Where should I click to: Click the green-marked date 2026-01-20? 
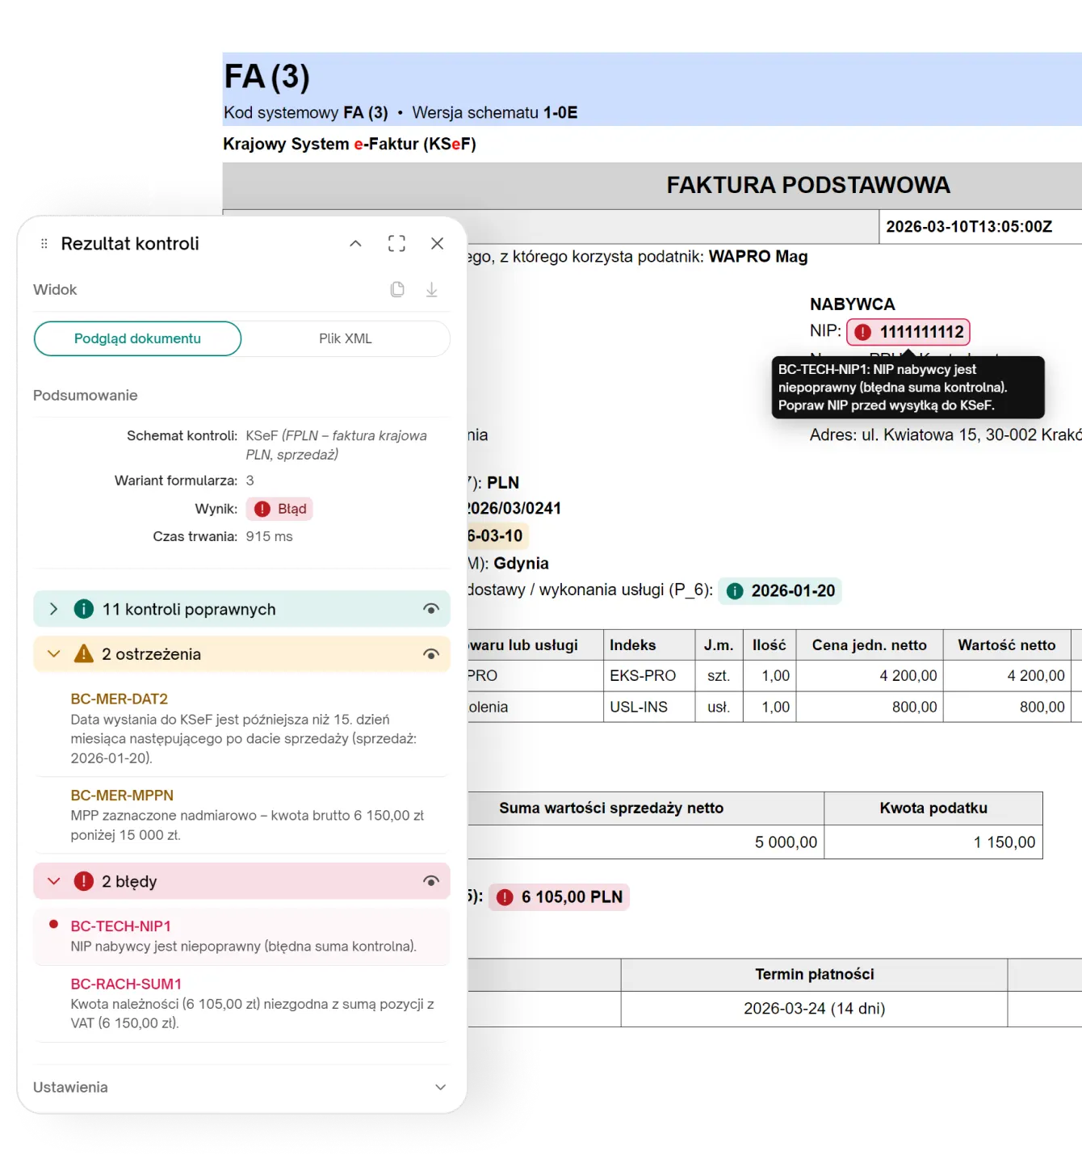(x=780, y=591)
